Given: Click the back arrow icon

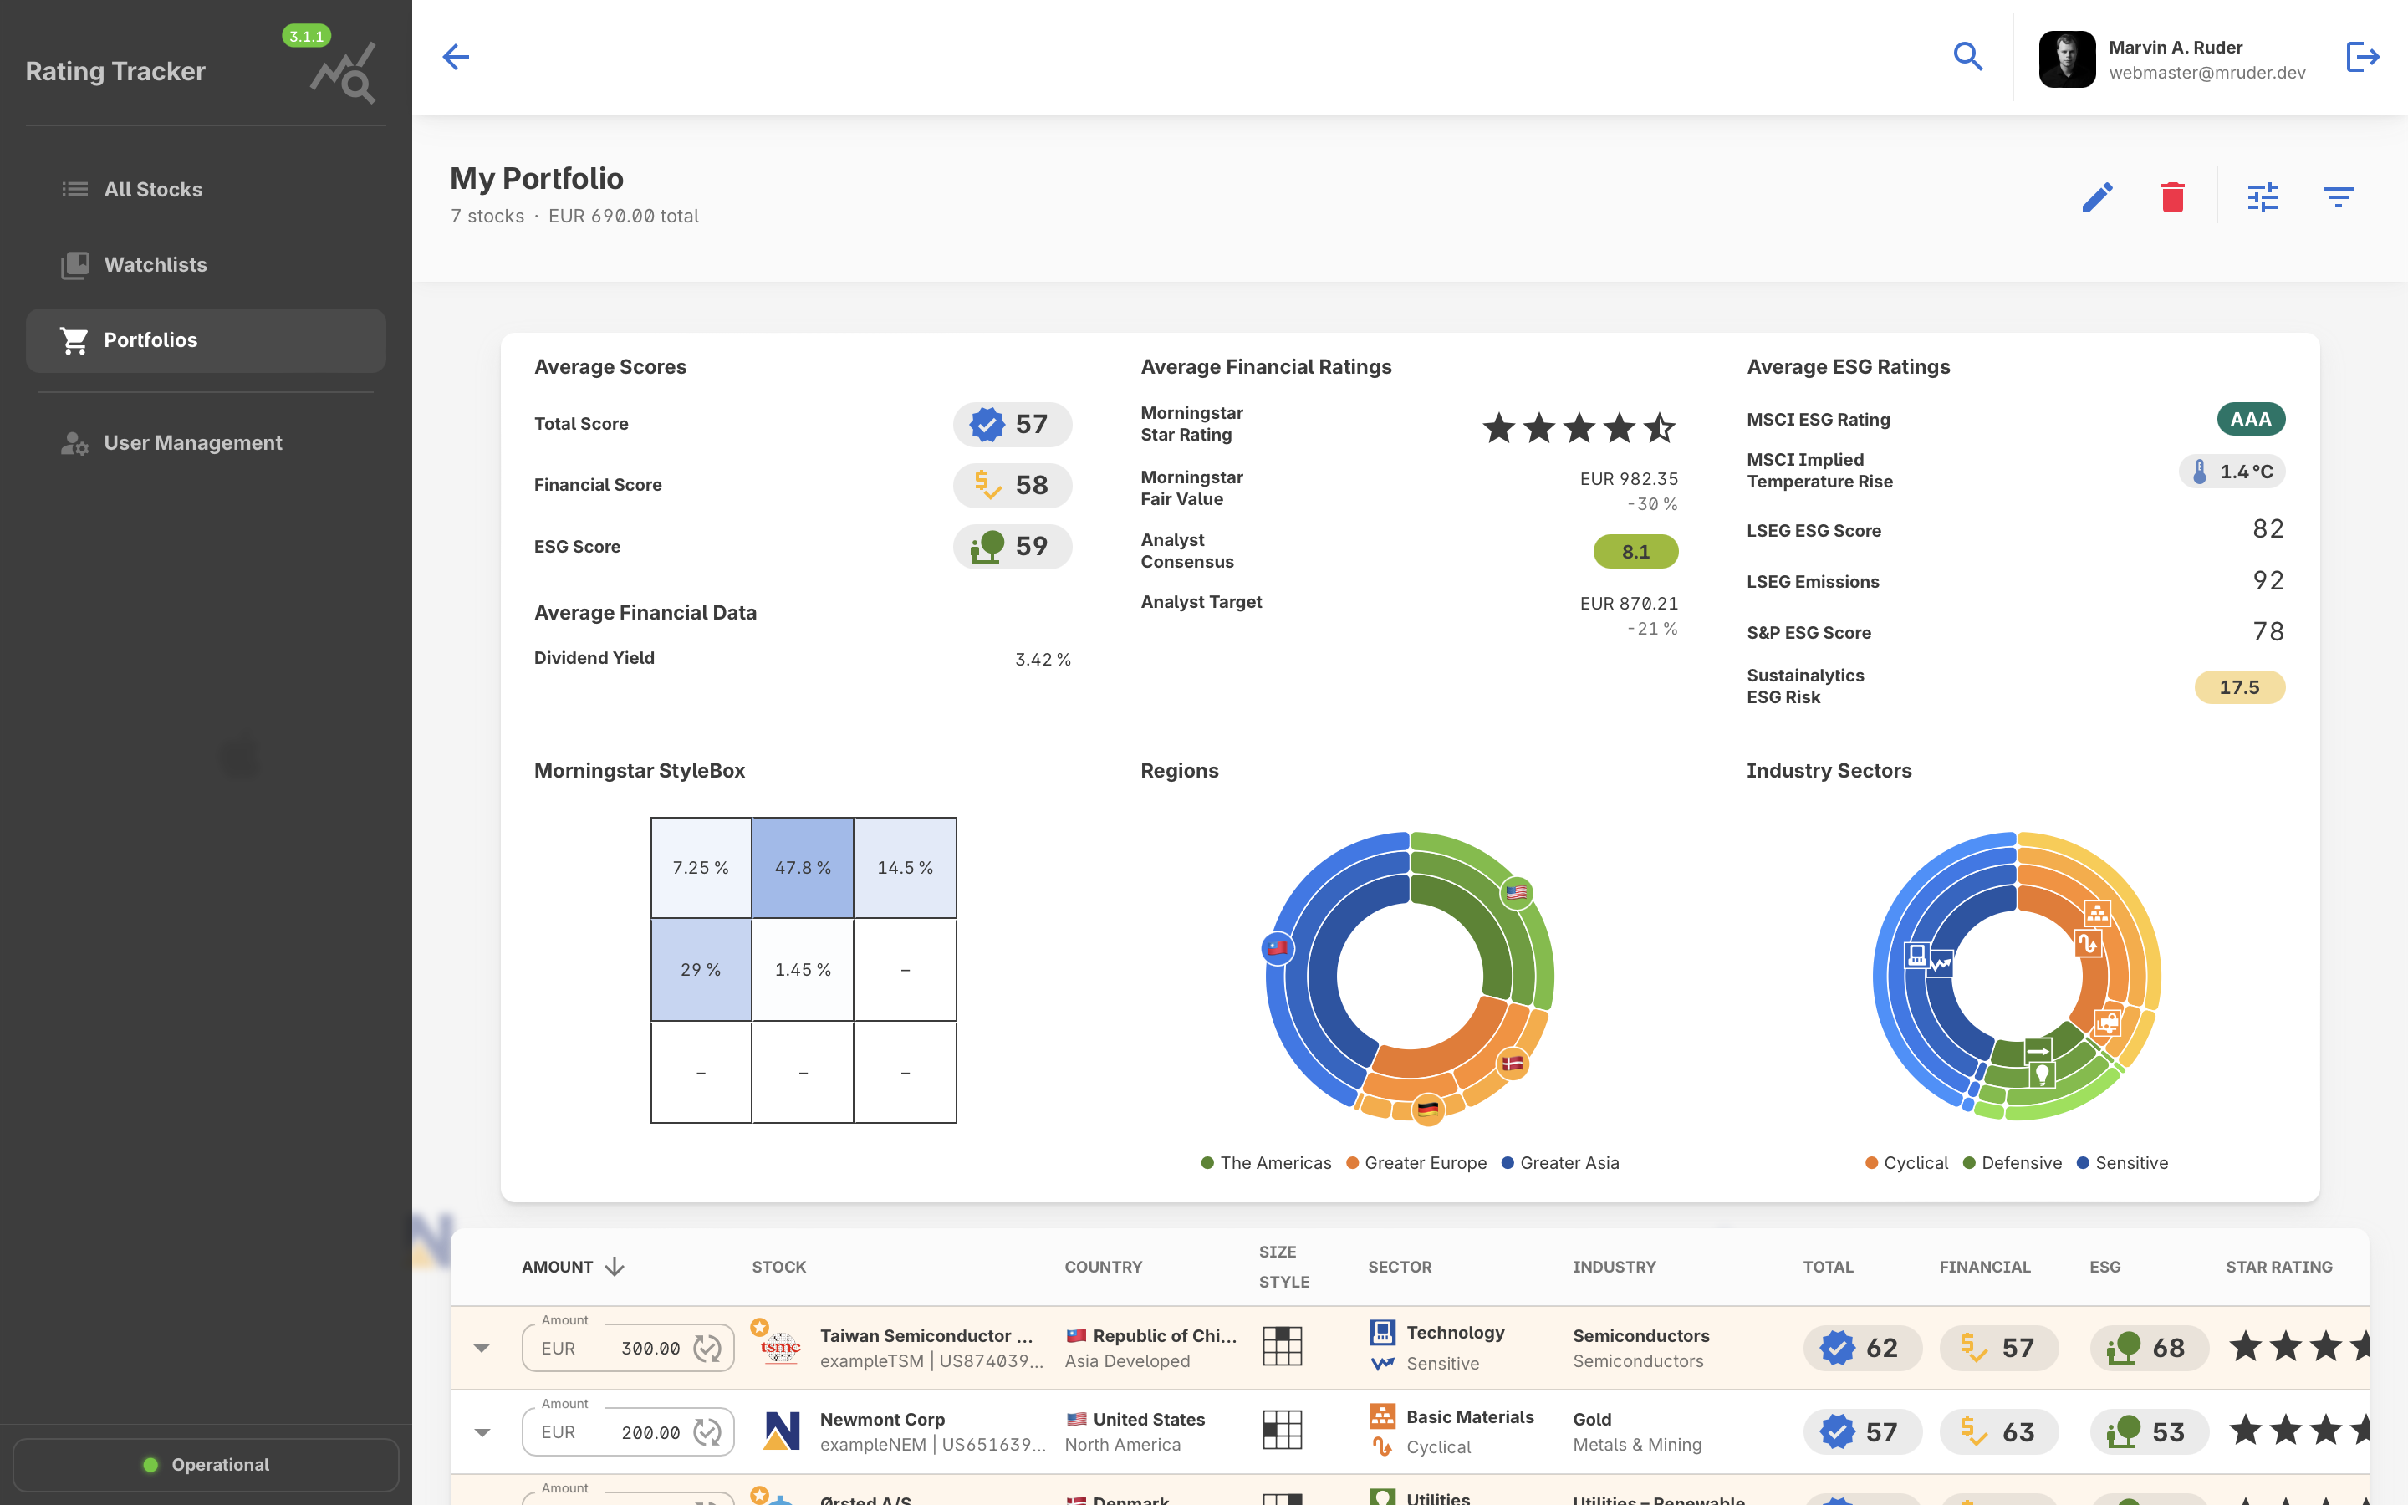Looking at the screenshot, I should (x=456, y=57).
